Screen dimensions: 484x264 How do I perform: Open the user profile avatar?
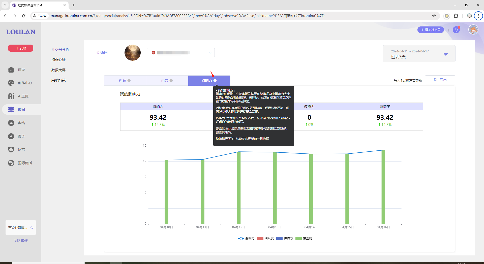[473, 30]
